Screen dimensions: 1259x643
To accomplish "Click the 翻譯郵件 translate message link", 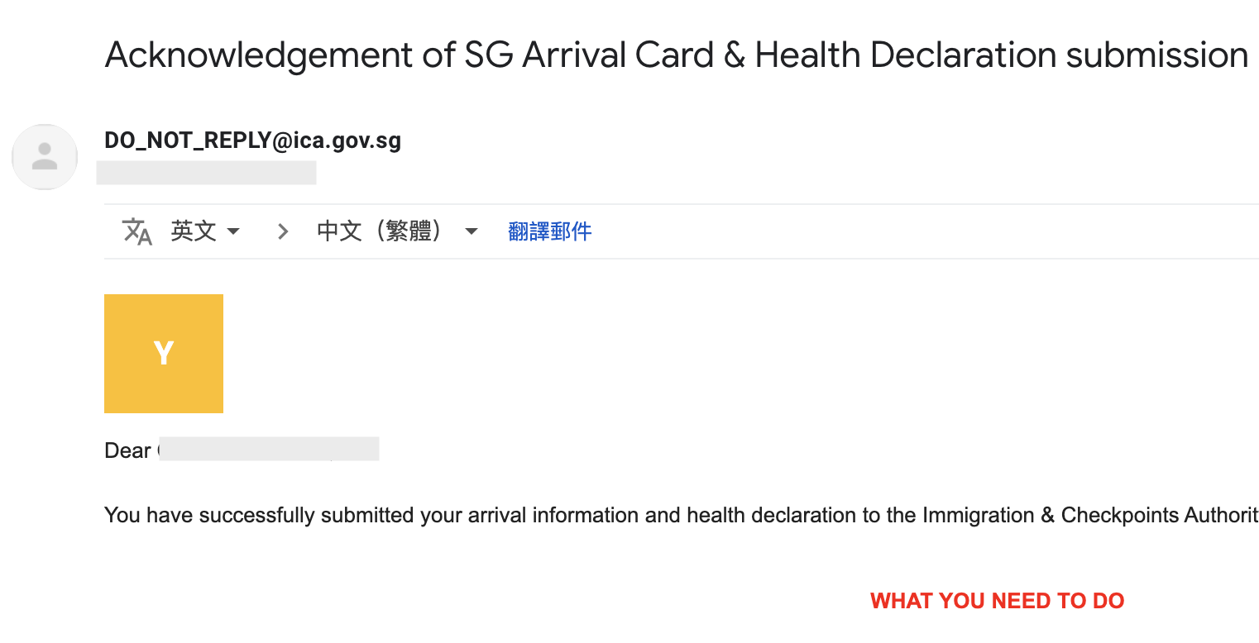I will 550,231.
